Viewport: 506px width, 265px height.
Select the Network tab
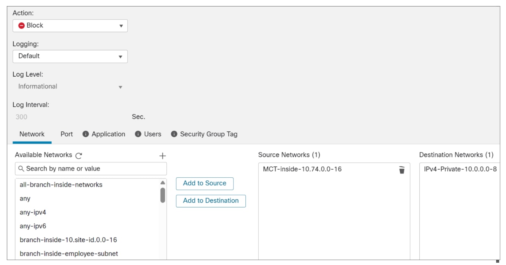tap(32, 134)
